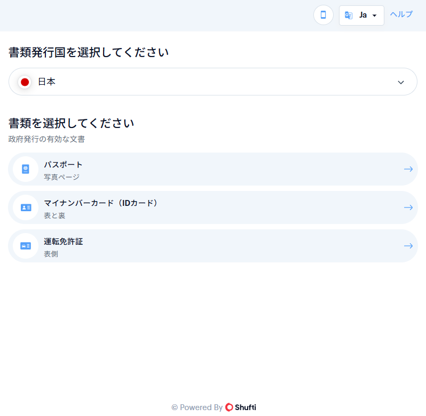Select マイナンバーカード (IDカード) option
Image resolution: width=426 pixels, height=416 pixels.
pos(213,207)
